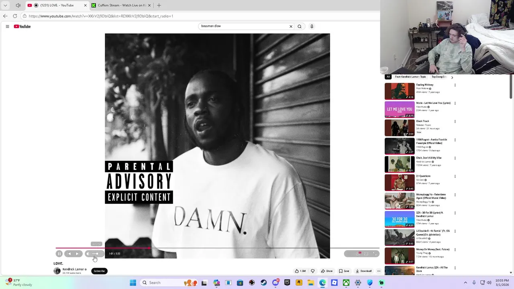
Task: Switch to the Cuffem Stream browser tab
Action: pos(122,5)
